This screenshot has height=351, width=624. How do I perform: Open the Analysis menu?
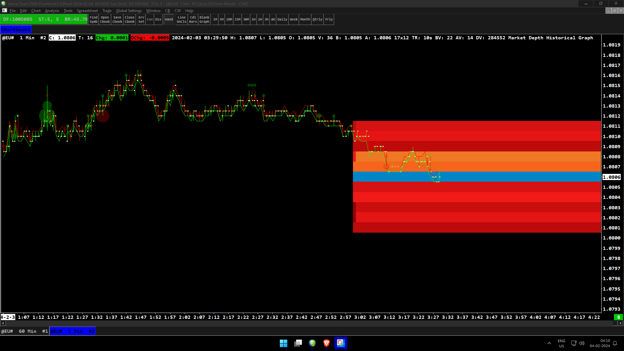click(x=52, y=11)
